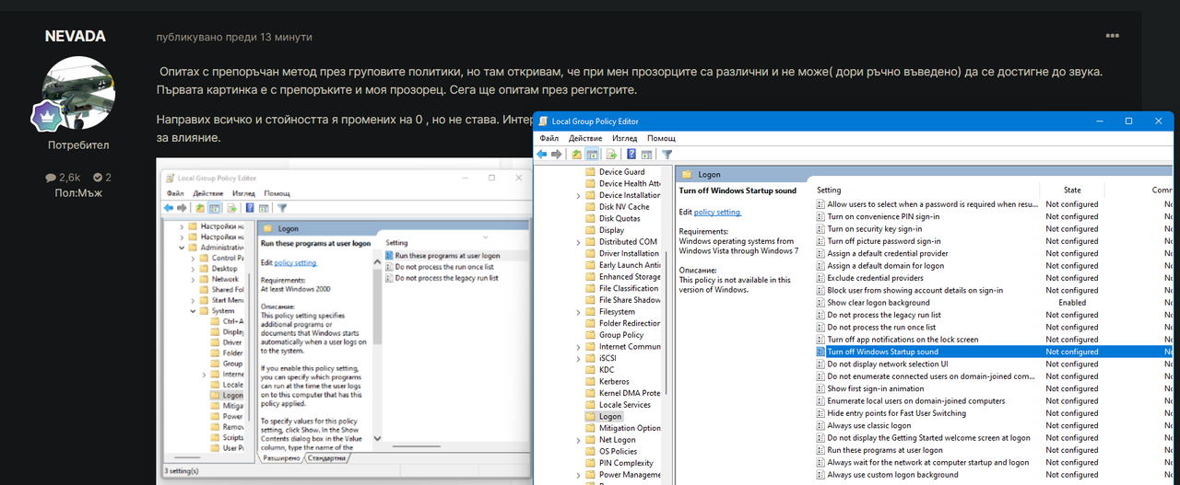Expand Internet node under System in left tree
This screenshot has height=485, width=1180.
click(204, 375)
